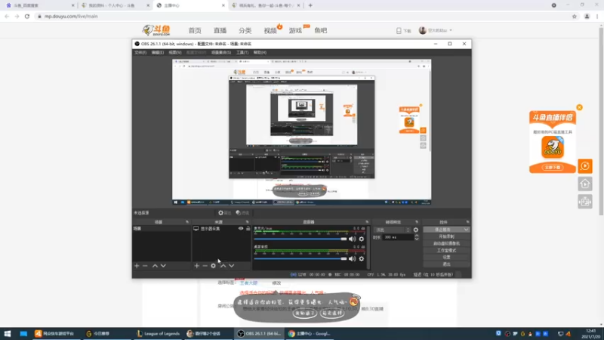Toggle the lock on display capture source
This screenshot has width=604, height=340.
248,229
